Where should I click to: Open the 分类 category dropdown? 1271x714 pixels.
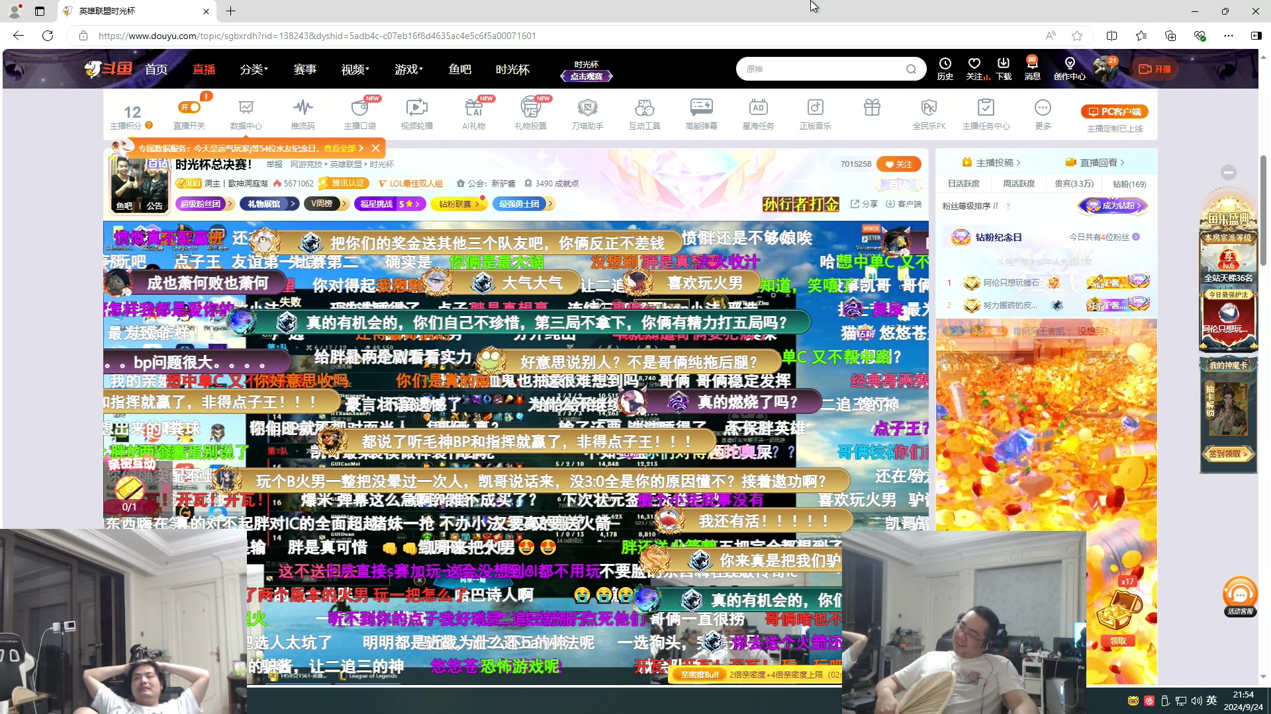254,69
